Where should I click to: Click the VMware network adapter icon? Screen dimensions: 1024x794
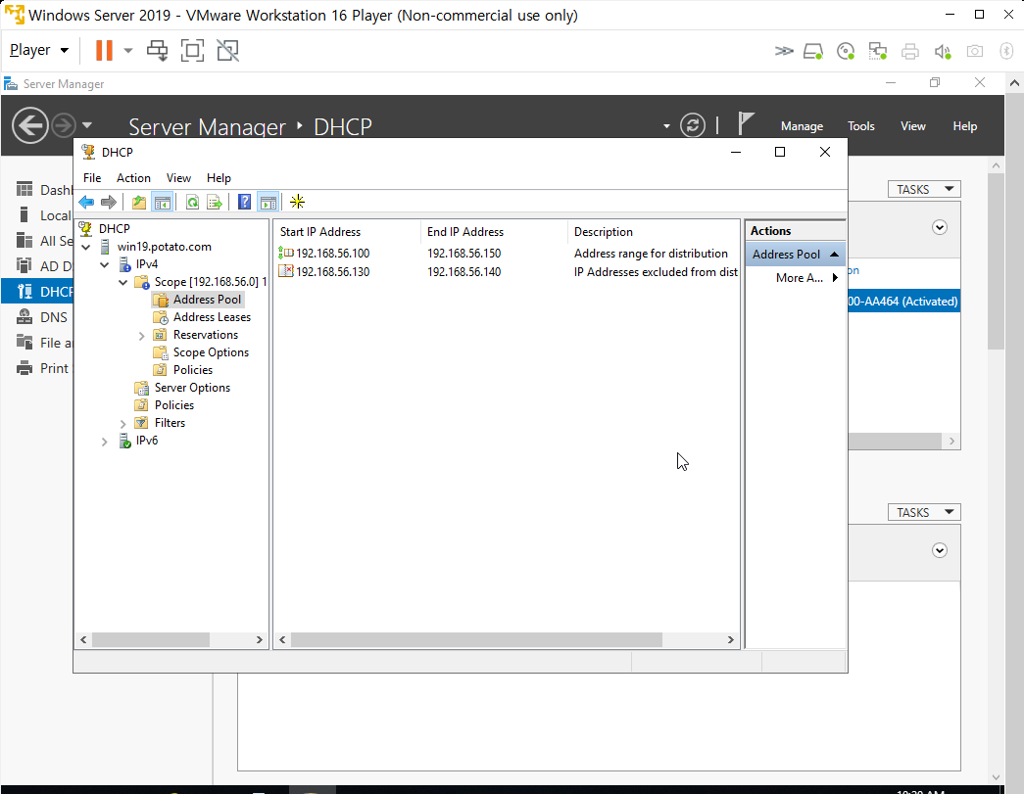pyautogui.click(x=878, y=51)
